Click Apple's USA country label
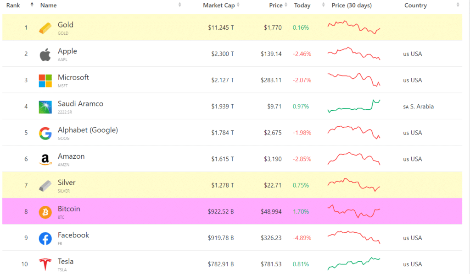The height and width of the screenshot is (274, 470). (x=413, y=54)
